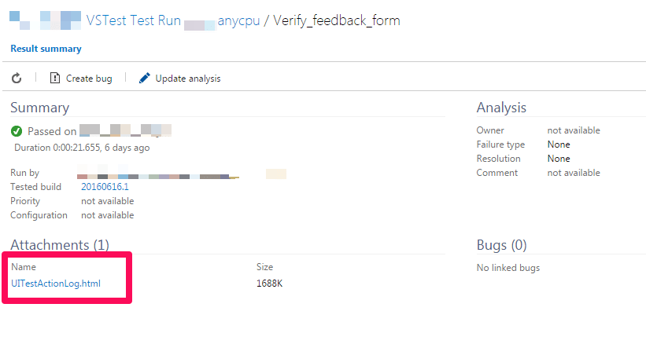Click the 1688K attachment size value

pyautogui.click(x=270, y=284)
